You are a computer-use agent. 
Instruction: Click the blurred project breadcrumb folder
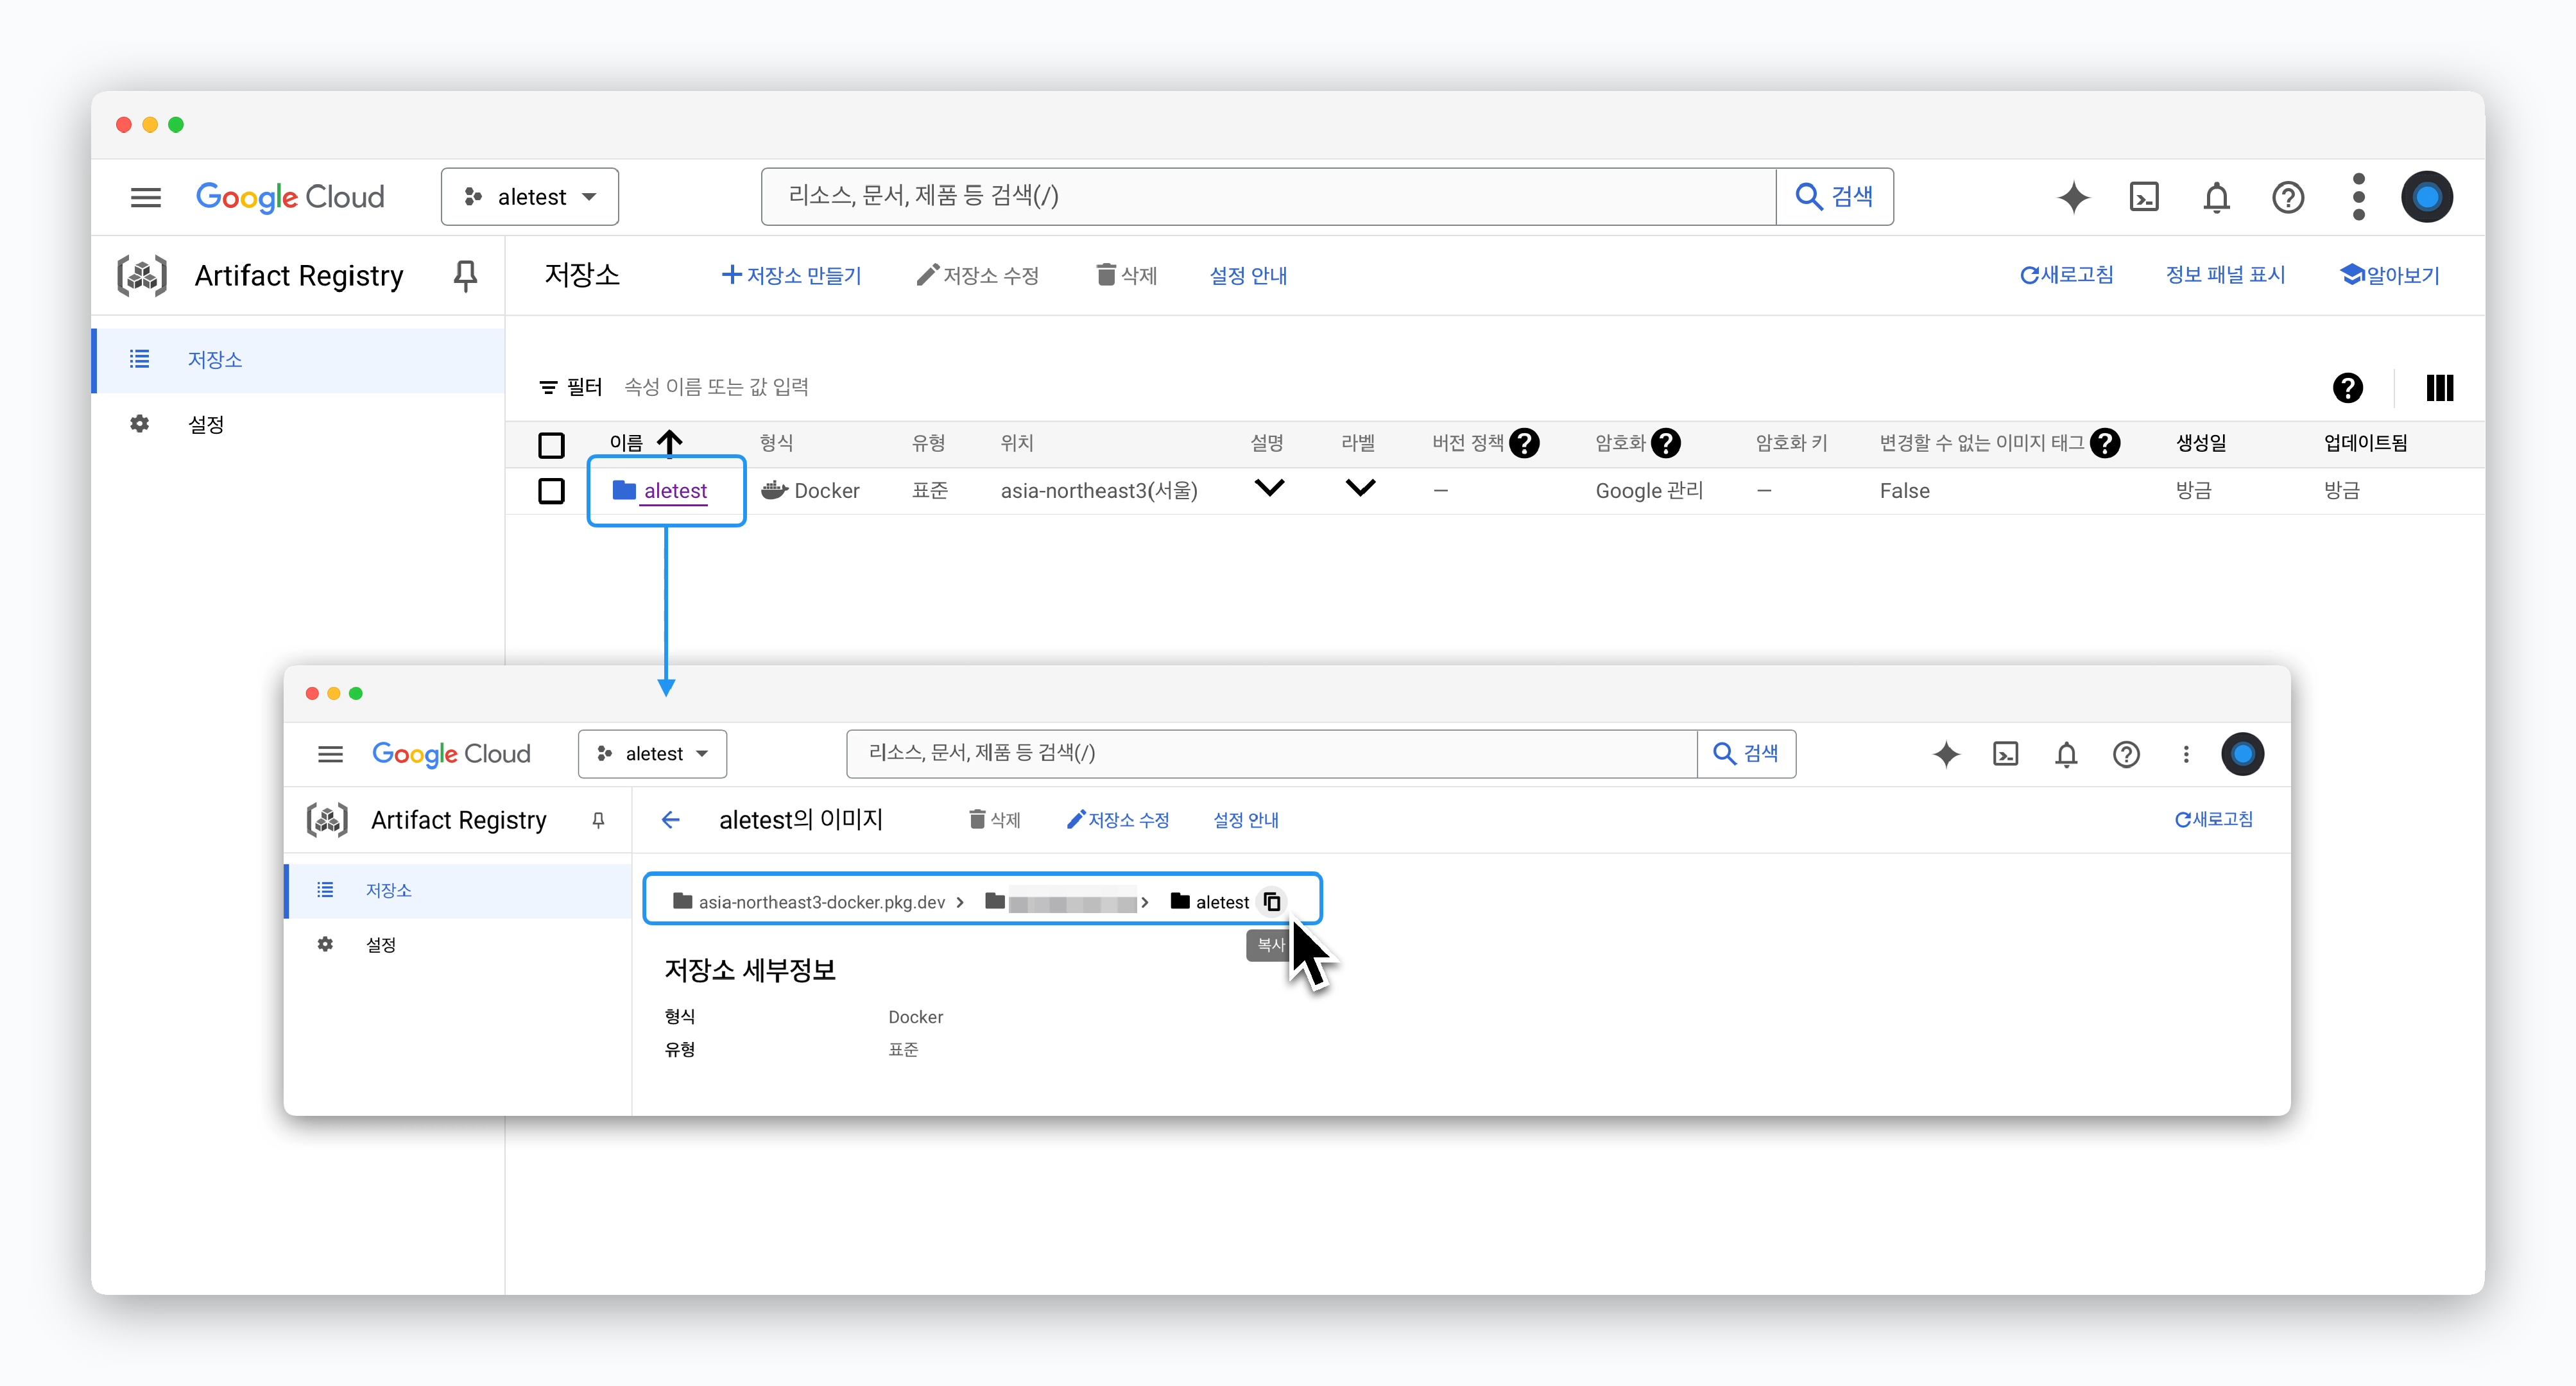(x=1060, y=902)
